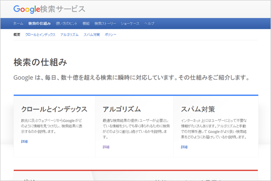This screenshot has height=181, width=271.
Task: Open 詳細 link under スパム対策 card
Action: [x=184, y=147]
